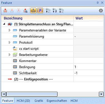This screenshot has width=105, height=104.
Task: Select the Bearbeitungsebene entry
Action: coord(33,55)
